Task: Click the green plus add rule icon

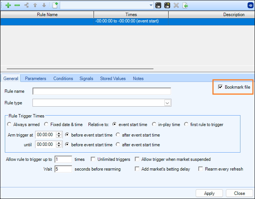Action: coord(8,5)
